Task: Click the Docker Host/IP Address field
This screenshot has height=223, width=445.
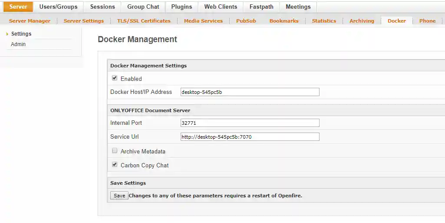Action: pos(250,92)
